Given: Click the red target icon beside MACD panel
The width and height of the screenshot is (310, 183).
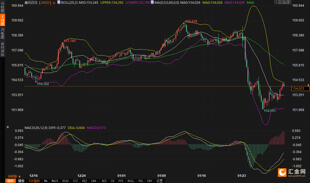Looking at the screenshot, I should 8,127.
